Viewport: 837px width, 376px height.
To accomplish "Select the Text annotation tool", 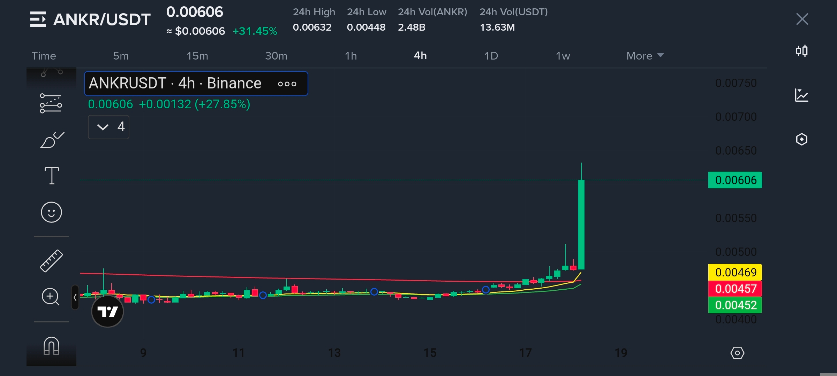I will pyautogui.click(x=52, y=175).
